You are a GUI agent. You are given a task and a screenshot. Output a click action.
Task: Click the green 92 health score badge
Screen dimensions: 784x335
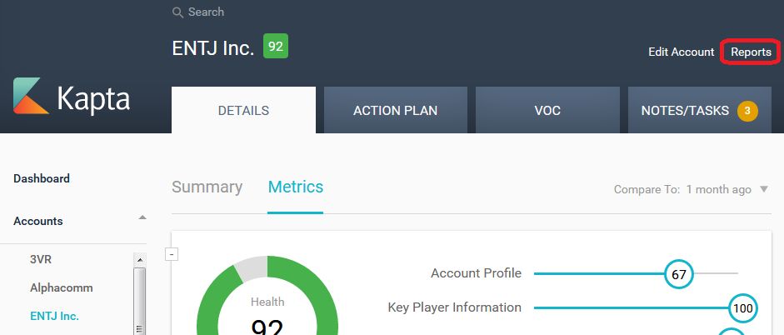(x=276, y=47)
